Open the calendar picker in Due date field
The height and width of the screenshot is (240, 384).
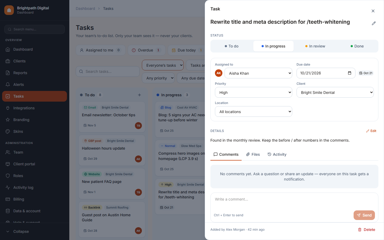click(350, 73)
